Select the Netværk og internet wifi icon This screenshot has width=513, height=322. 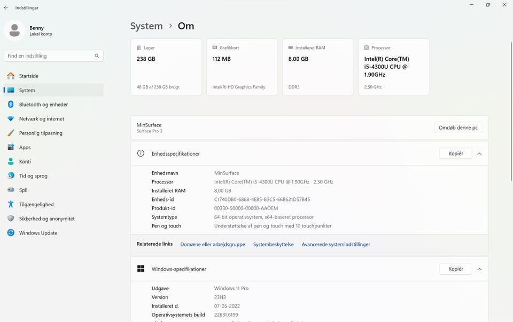[x=11, y=119]
